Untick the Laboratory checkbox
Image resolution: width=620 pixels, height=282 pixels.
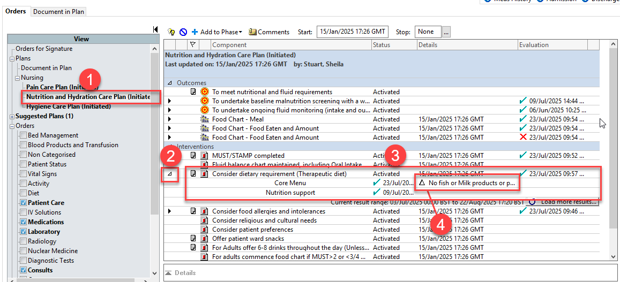[24, 232]
